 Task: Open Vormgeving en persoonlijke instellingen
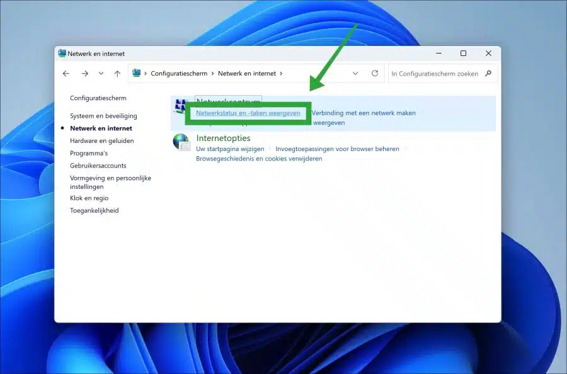110,182
